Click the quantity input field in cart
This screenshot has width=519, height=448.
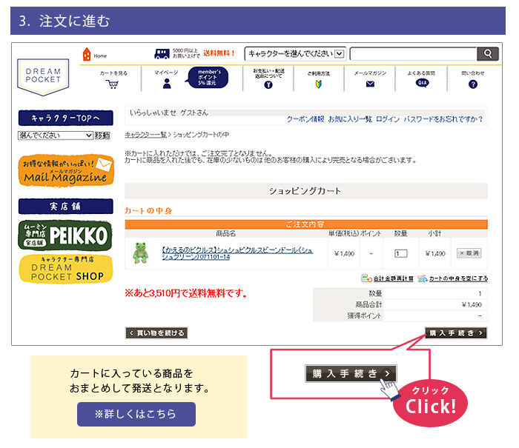pos(401,253)
